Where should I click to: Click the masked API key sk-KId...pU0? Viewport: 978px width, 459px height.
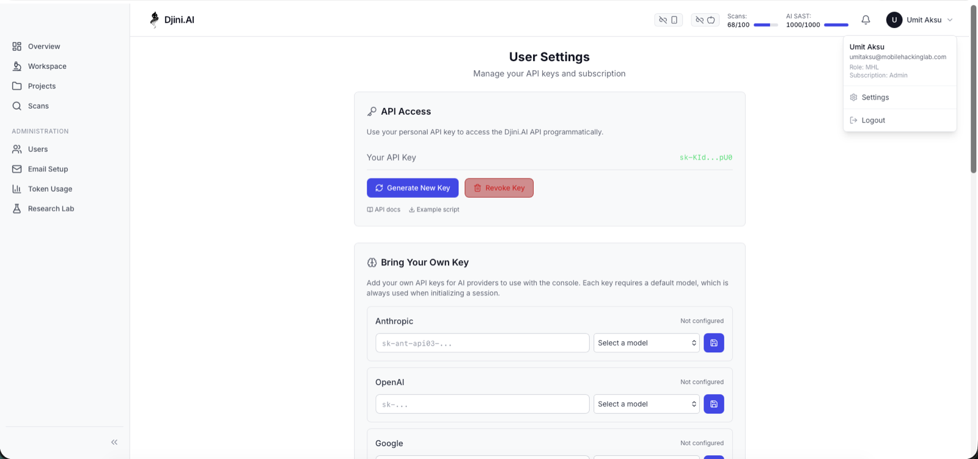pyautogui.click(x=706, y=157)
